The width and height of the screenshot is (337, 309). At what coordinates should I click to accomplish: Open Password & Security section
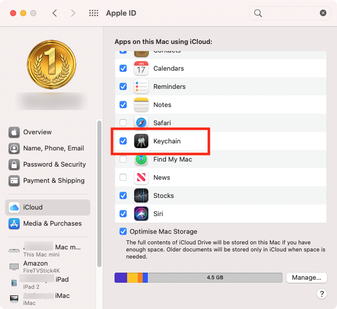pyautogui.click(x=49, y=164)
